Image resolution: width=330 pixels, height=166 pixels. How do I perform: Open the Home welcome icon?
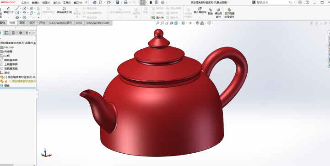tap(95, 2)
